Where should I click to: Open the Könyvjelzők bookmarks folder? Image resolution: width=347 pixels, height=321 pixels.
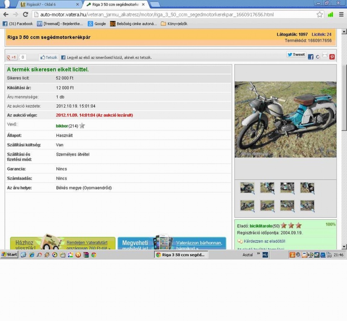[x=174, y=24]
